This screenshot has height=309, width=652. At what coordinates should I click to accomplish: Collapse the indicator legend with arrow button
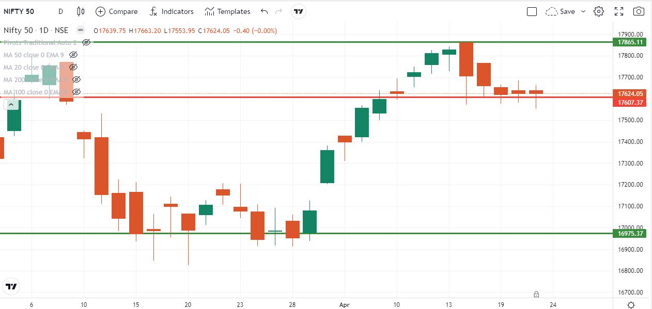tap(10, 105)
